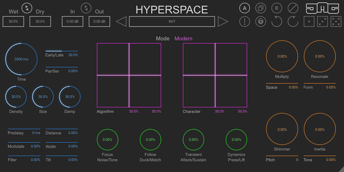This screenshot has width=344, height=172.
Task: Click the Early/Late slider
Action: coord(62,51)
